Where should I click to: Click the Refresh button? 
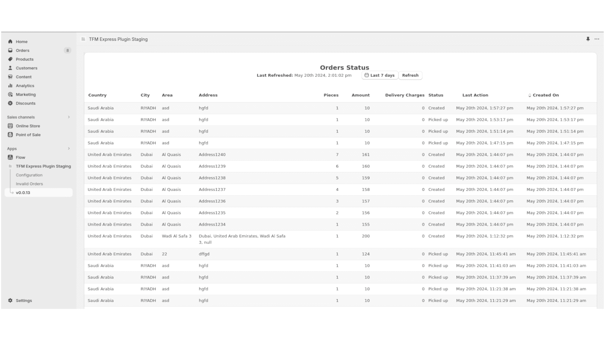coord(410,75)
